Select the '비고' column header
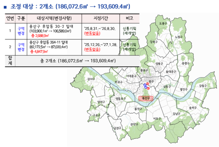This screenshot has height=147, width=219. pos(130,18)
